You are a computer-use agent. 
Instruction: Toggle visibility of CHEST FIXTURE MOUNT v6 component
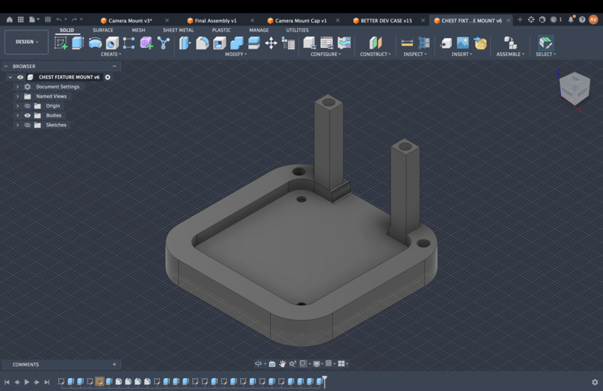tap(20, 77)
